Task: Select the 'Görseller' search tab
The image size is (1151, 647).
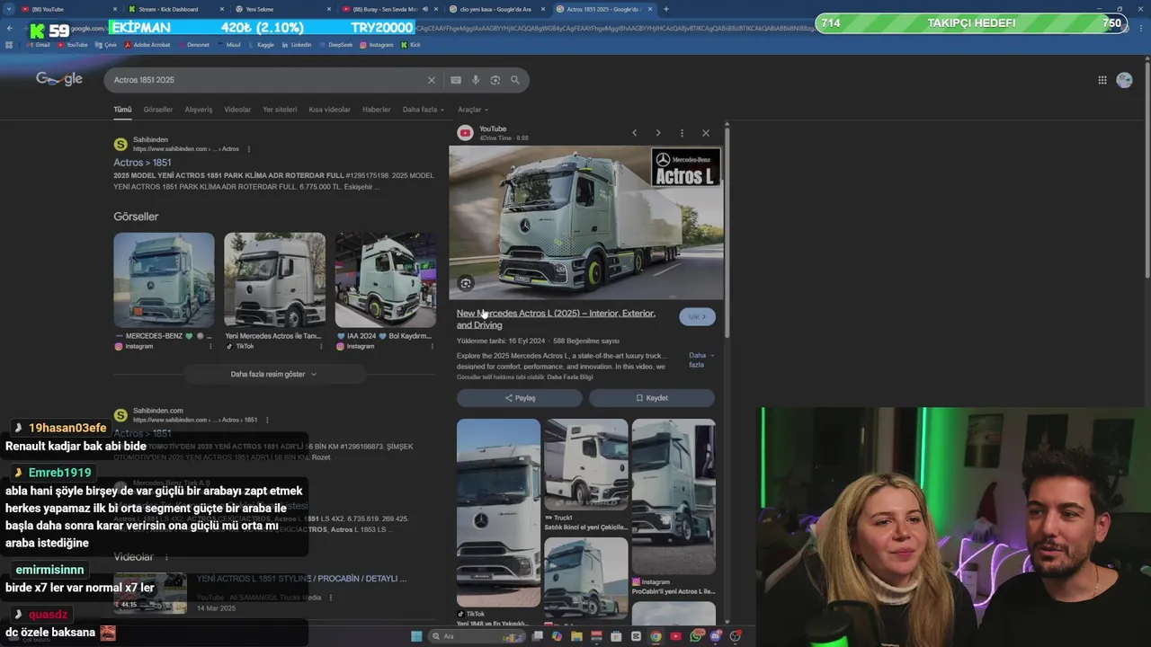Action: 158,110
